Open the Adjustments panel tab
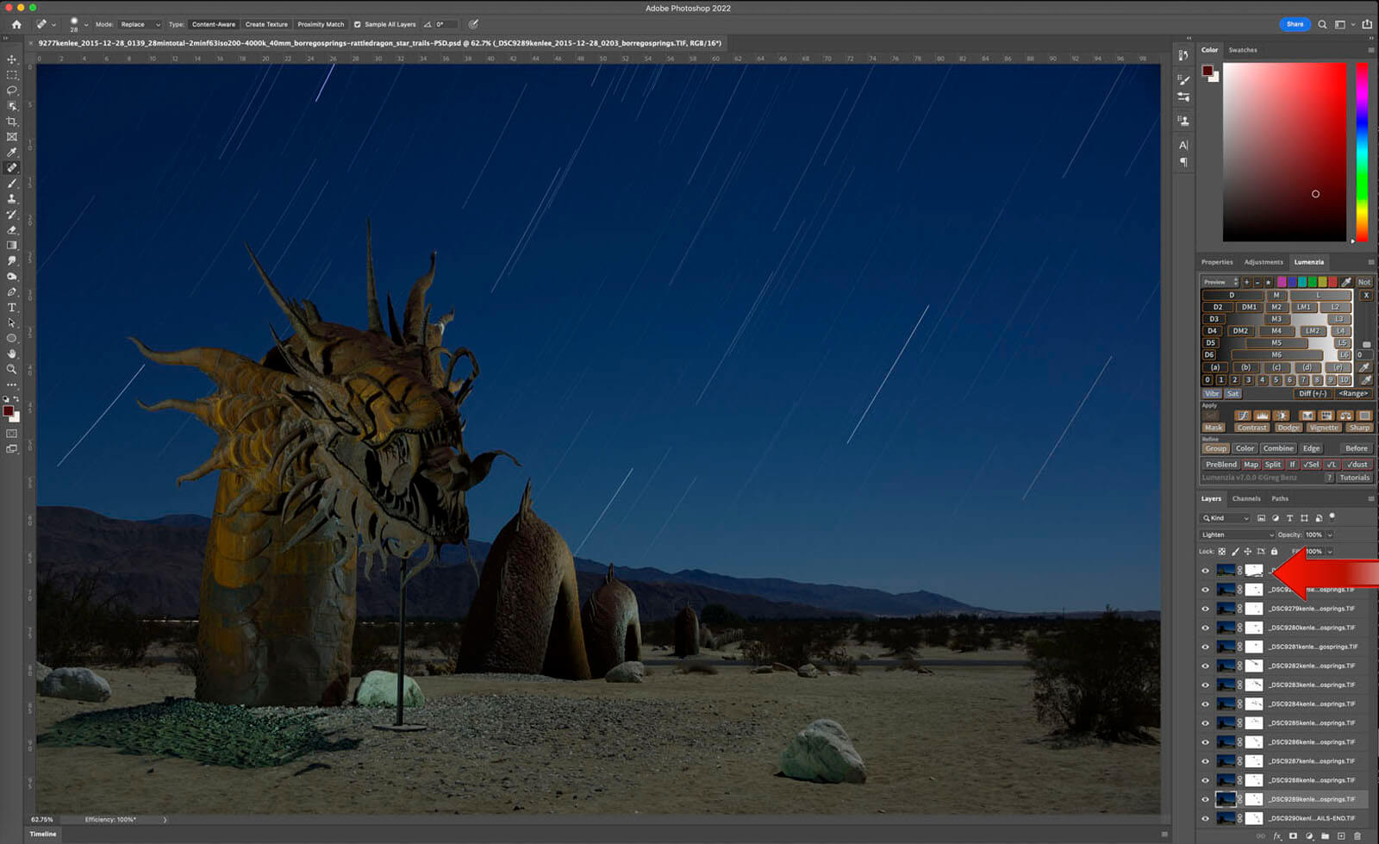The image size is (1379, 844). (1263, 262)
